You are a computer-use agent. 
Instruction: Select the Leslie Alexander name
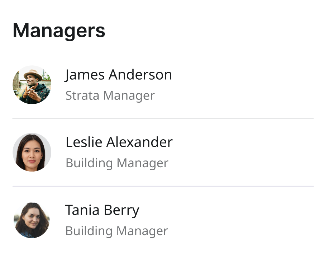(119, 142)
